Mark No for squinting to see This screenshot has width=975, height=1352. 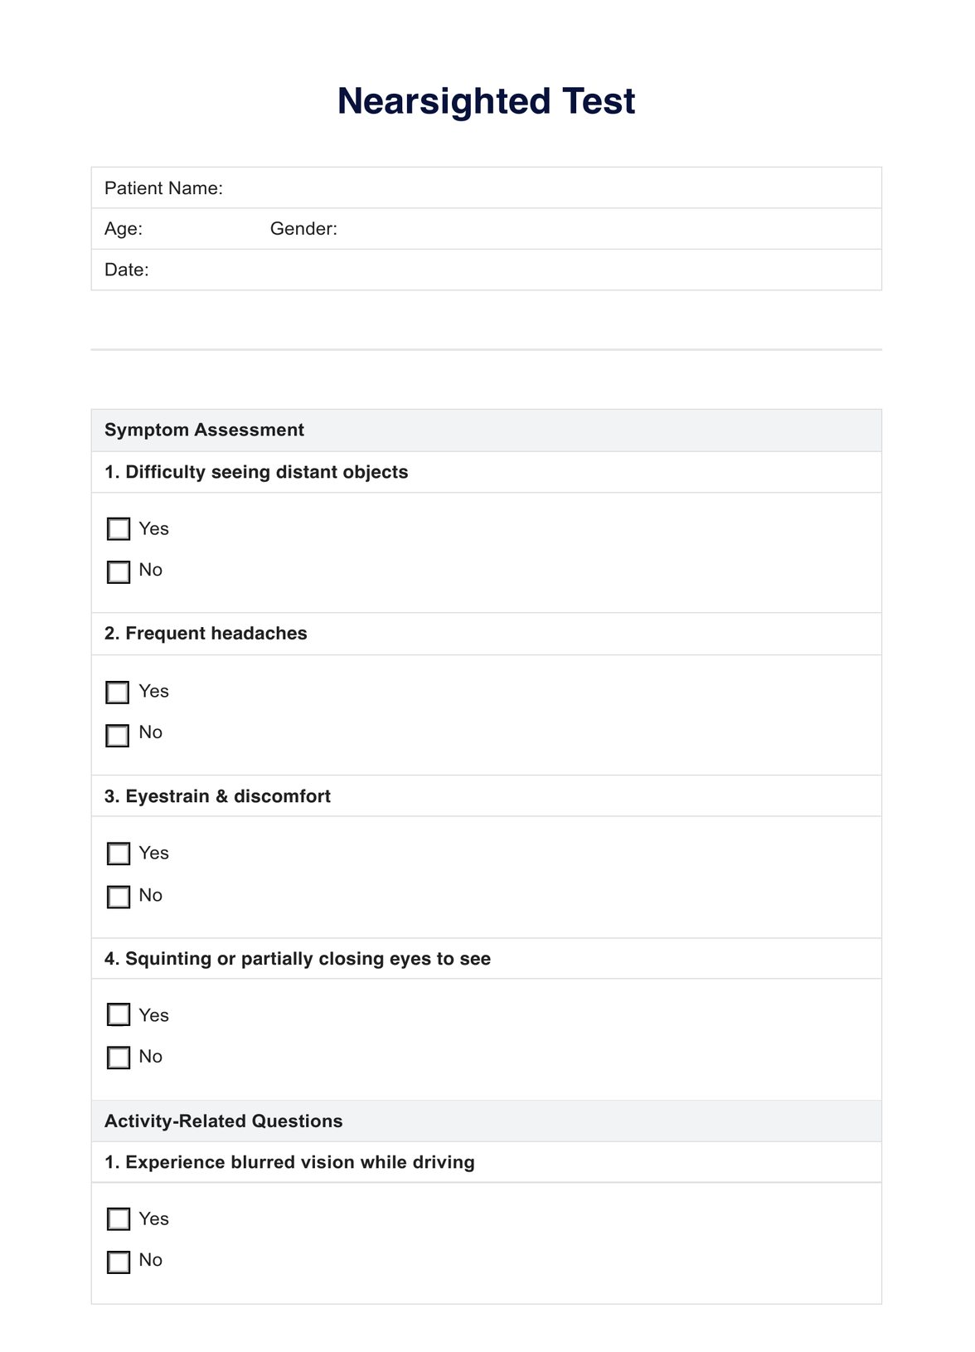[x=119, y=1058]
